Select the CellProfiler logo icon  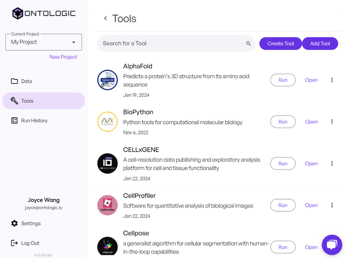click(x=108, y=205)
